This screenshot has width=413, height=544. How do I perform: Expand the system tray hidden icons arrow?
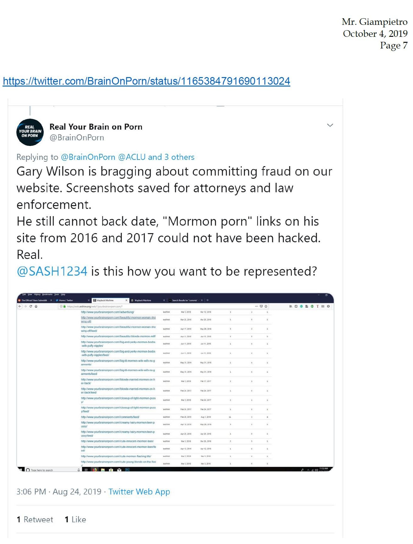click(x=308, y=470)
